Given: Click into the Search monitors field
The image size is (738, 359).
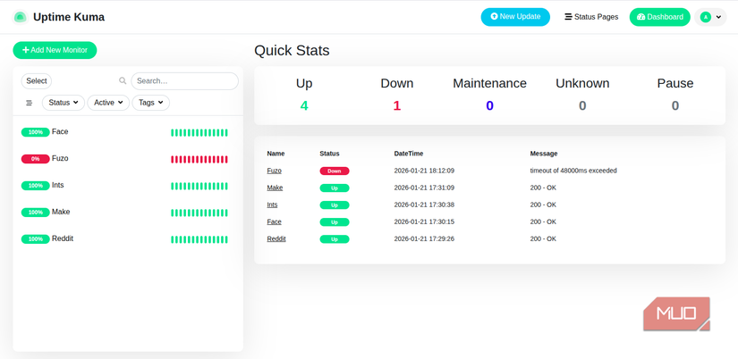Looking at the screenshot, I should (184, 81).
